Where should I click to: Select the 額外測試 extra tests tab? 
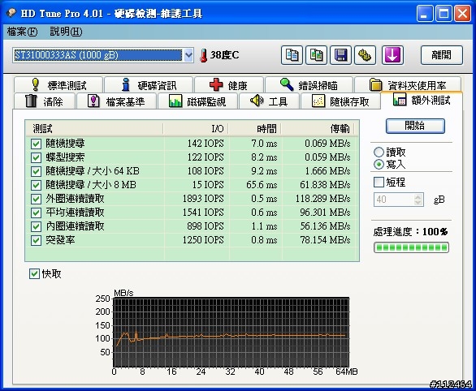[x=422, y=100]
